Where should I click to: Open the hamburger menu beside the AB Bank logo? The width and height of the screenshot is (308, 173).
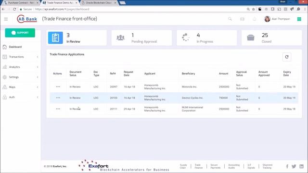pos(6,19)
